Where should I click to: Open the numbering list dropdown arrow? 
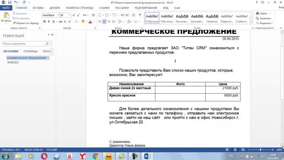point(110,15)
